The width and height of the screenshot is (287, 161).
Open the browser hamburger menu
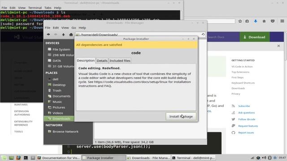[x=282, y=21]
